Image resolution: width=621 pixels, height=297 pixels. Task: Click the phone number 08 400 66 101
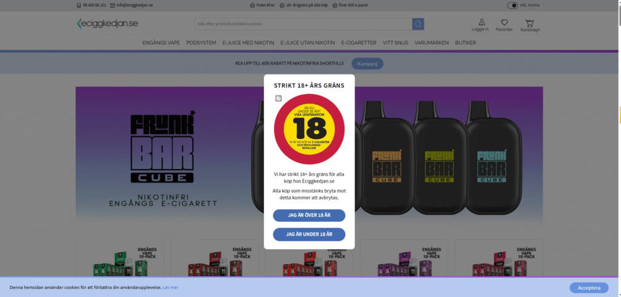94,5
